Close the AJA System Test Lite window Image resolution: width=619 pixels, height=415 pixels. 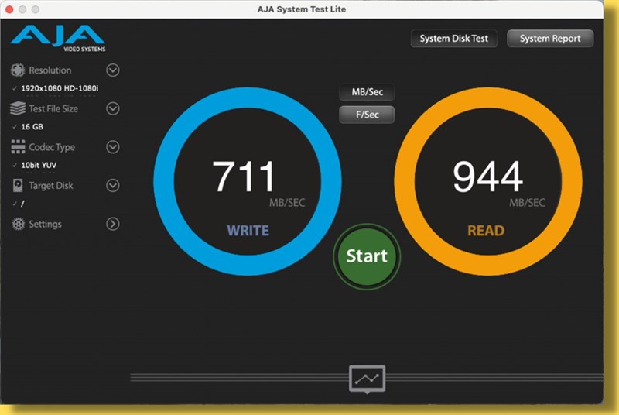tap(9, 9)
